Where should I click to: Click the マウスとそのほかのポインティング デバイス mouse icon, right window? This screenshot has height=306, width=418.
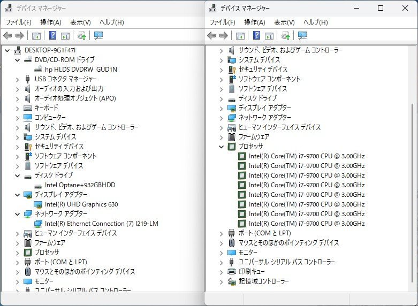click(232, 243)
